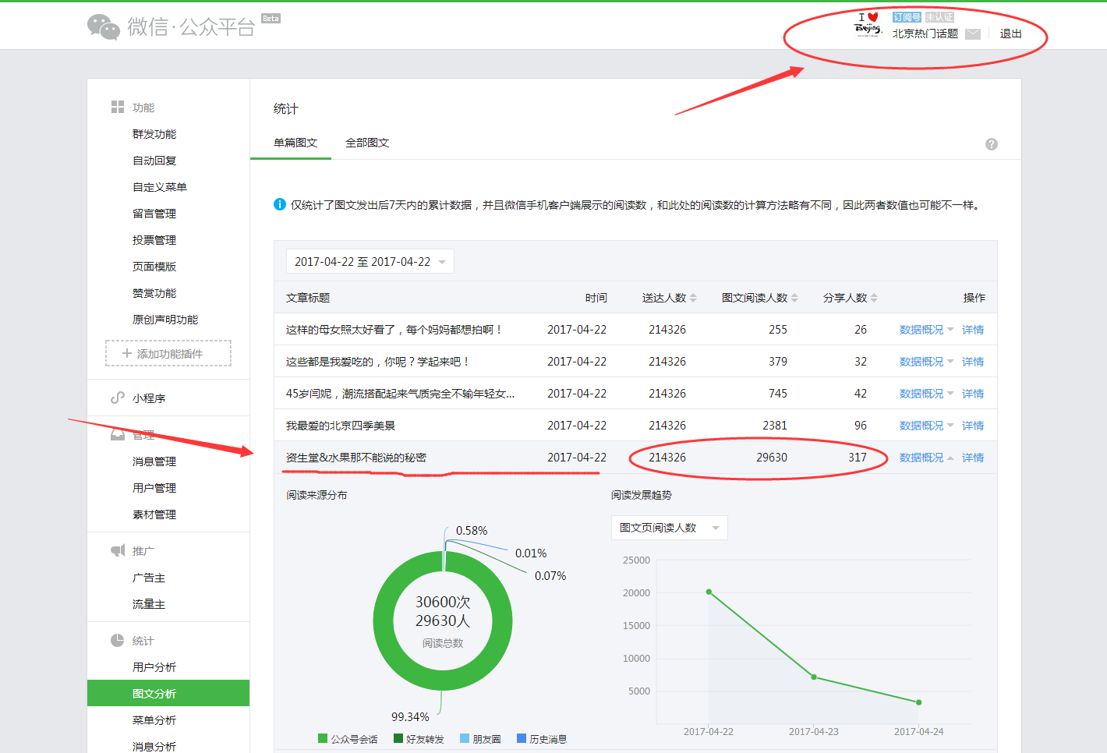Toggle 公众号会话 legend swatch
Image resolution: width=1107 pixels, height=753 pixels.
tap(323, 738)
